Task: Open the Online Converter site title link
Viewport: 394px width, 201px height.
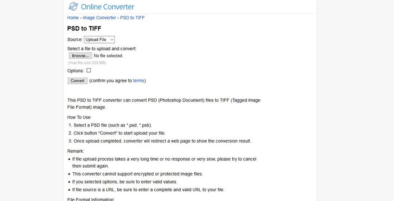Action: pos(107,7)
